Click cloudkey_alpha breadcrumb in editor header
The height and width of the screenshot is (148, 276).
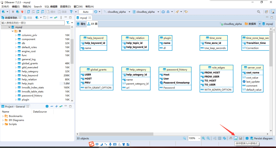(231, 24)
